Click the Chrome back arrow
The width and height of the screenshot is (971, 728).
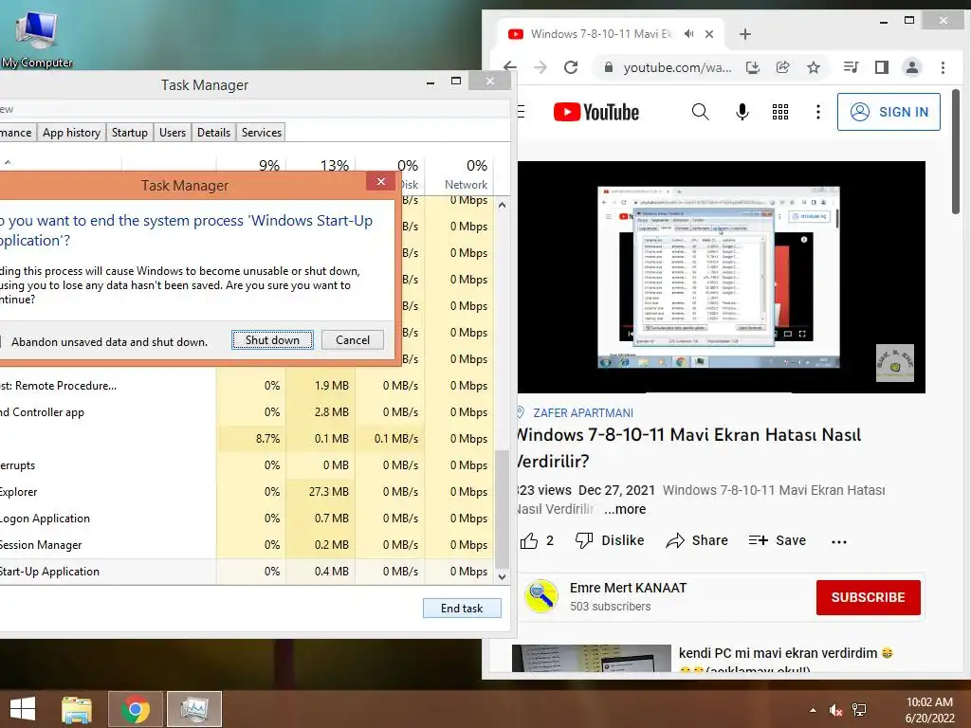[509, 67]
